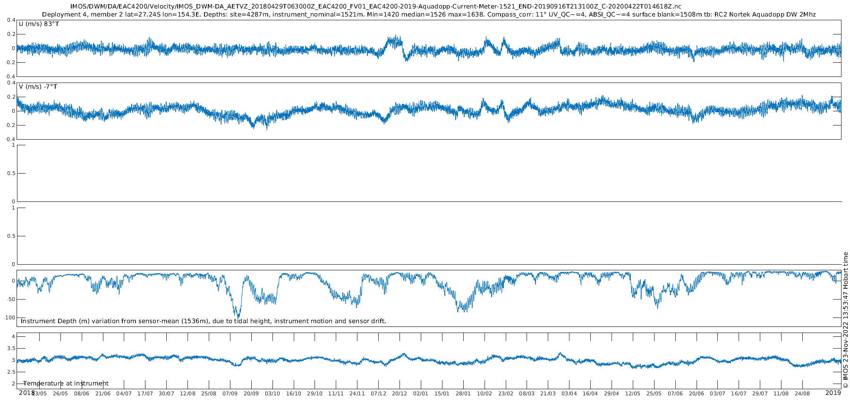The height and width of the screenshot is (401, 850).
Task: Select the '28/01' date tick label
Action: coord(463,393)
